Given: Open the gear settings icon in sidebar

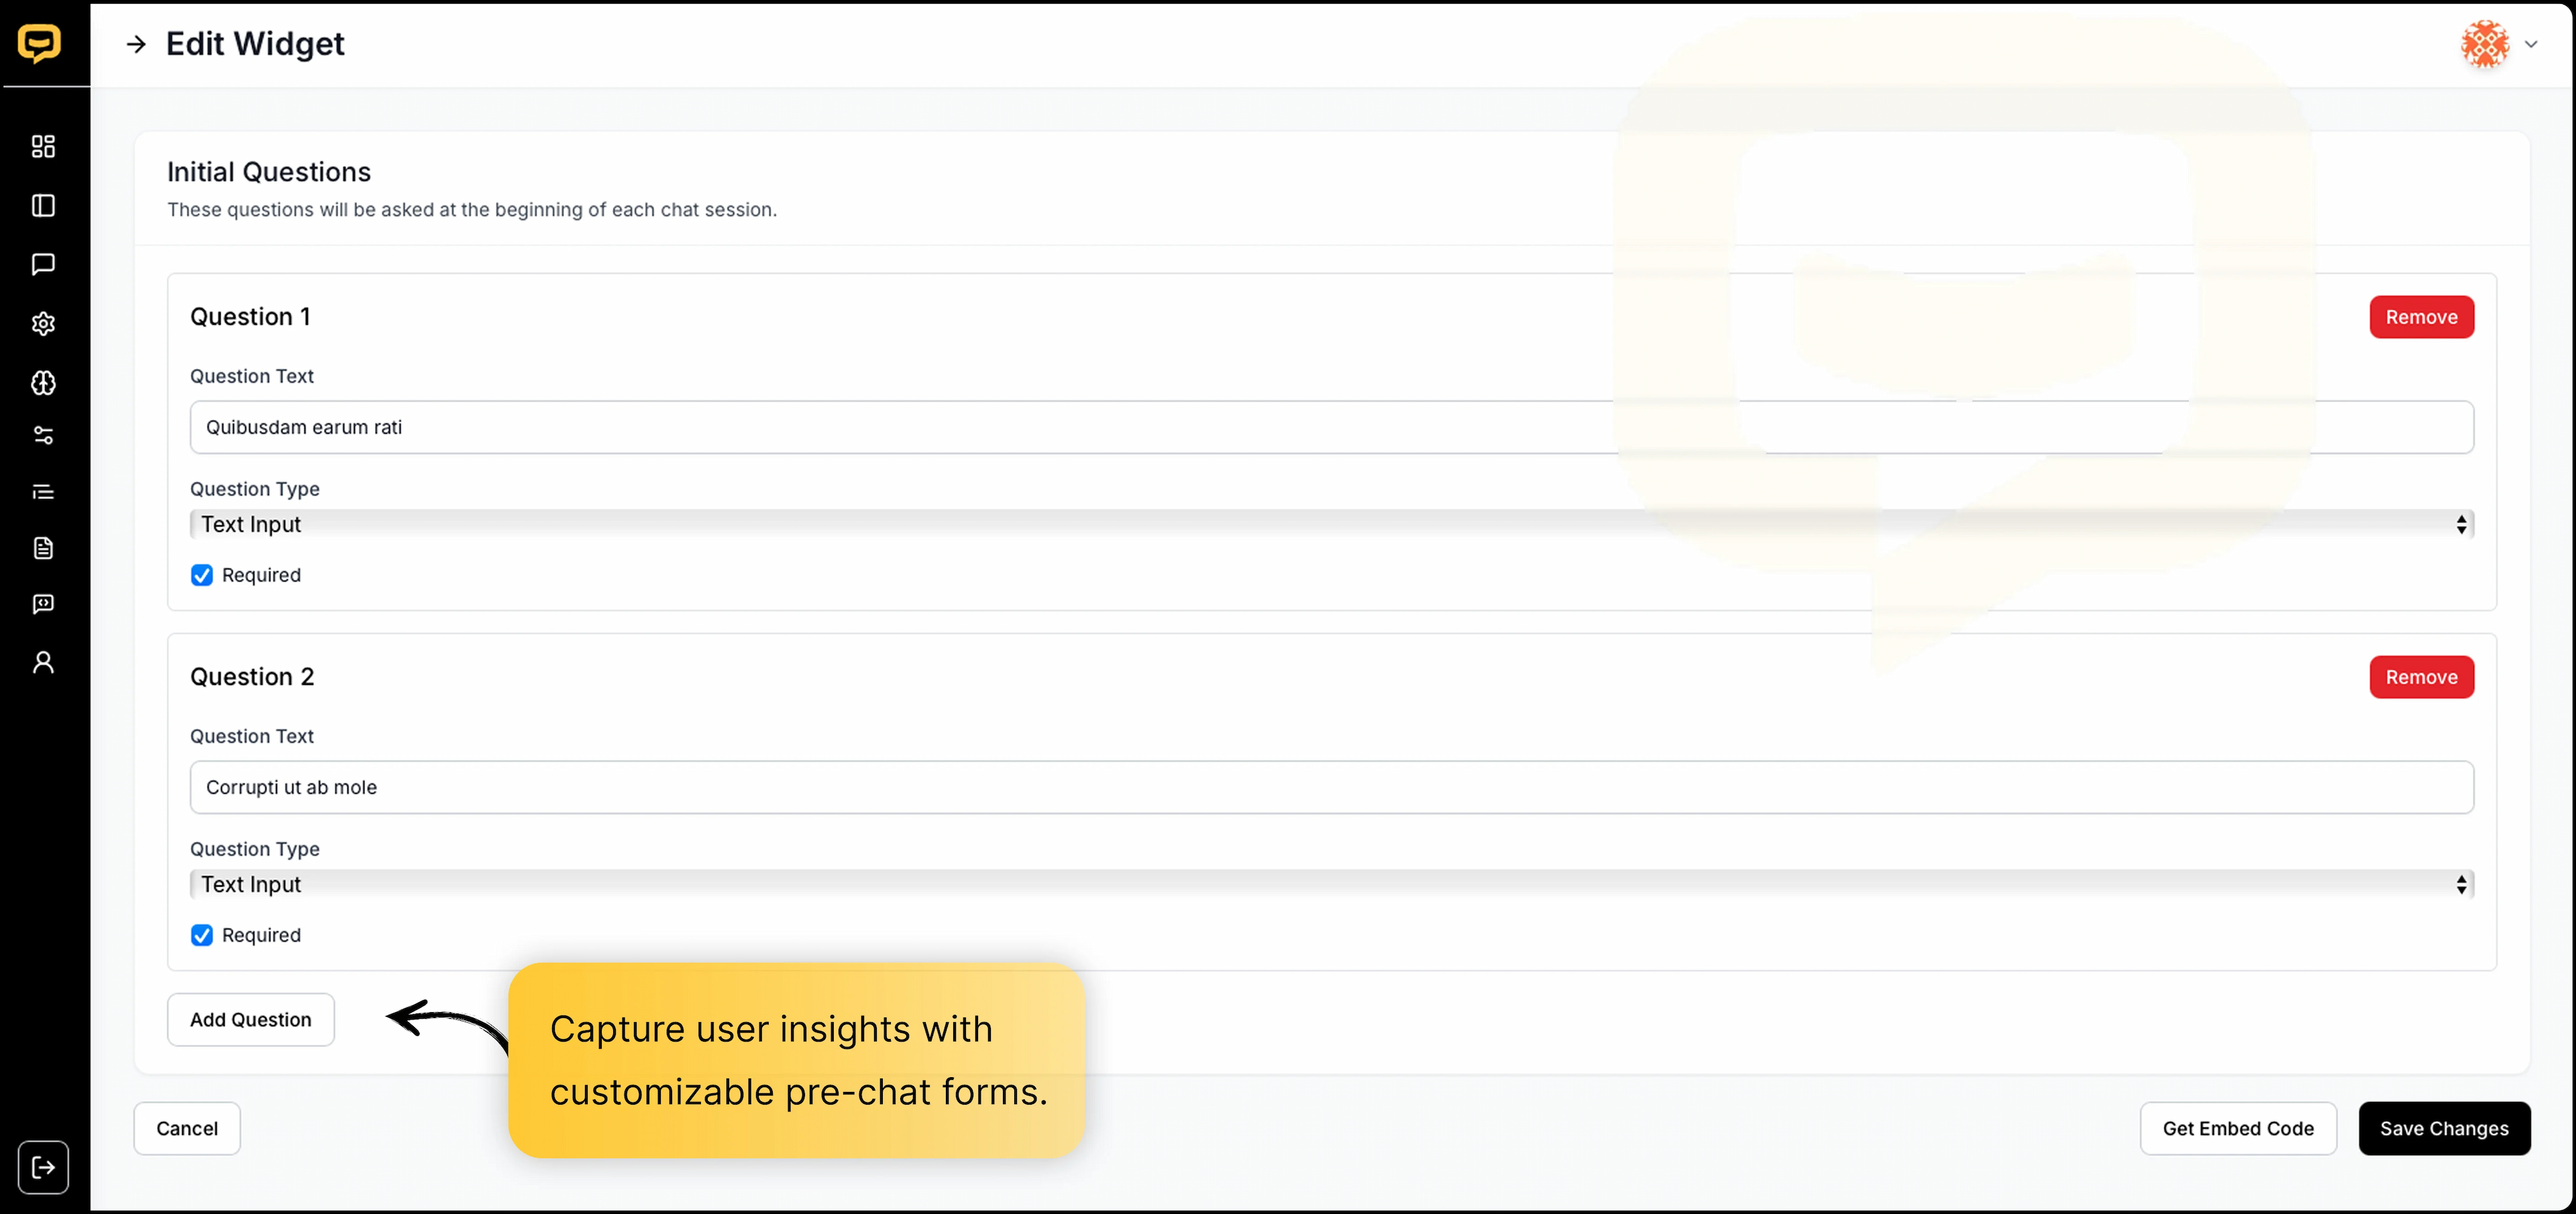Looking at the screenshot, I should click(43, 324).
